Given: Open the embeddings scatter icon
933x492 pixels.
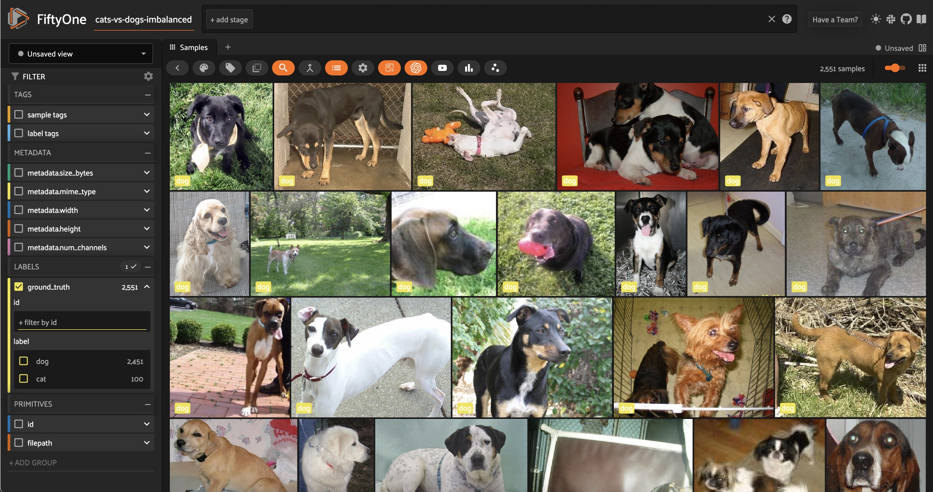Looking at the screenshot, I should (x=495, y=68).
